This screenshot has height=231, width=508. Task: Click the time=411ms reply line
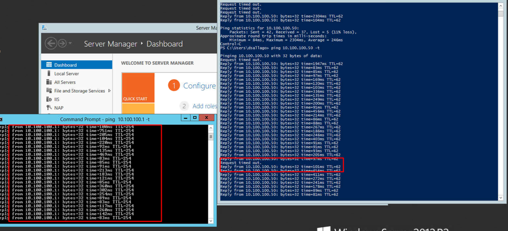pos(280,175)
